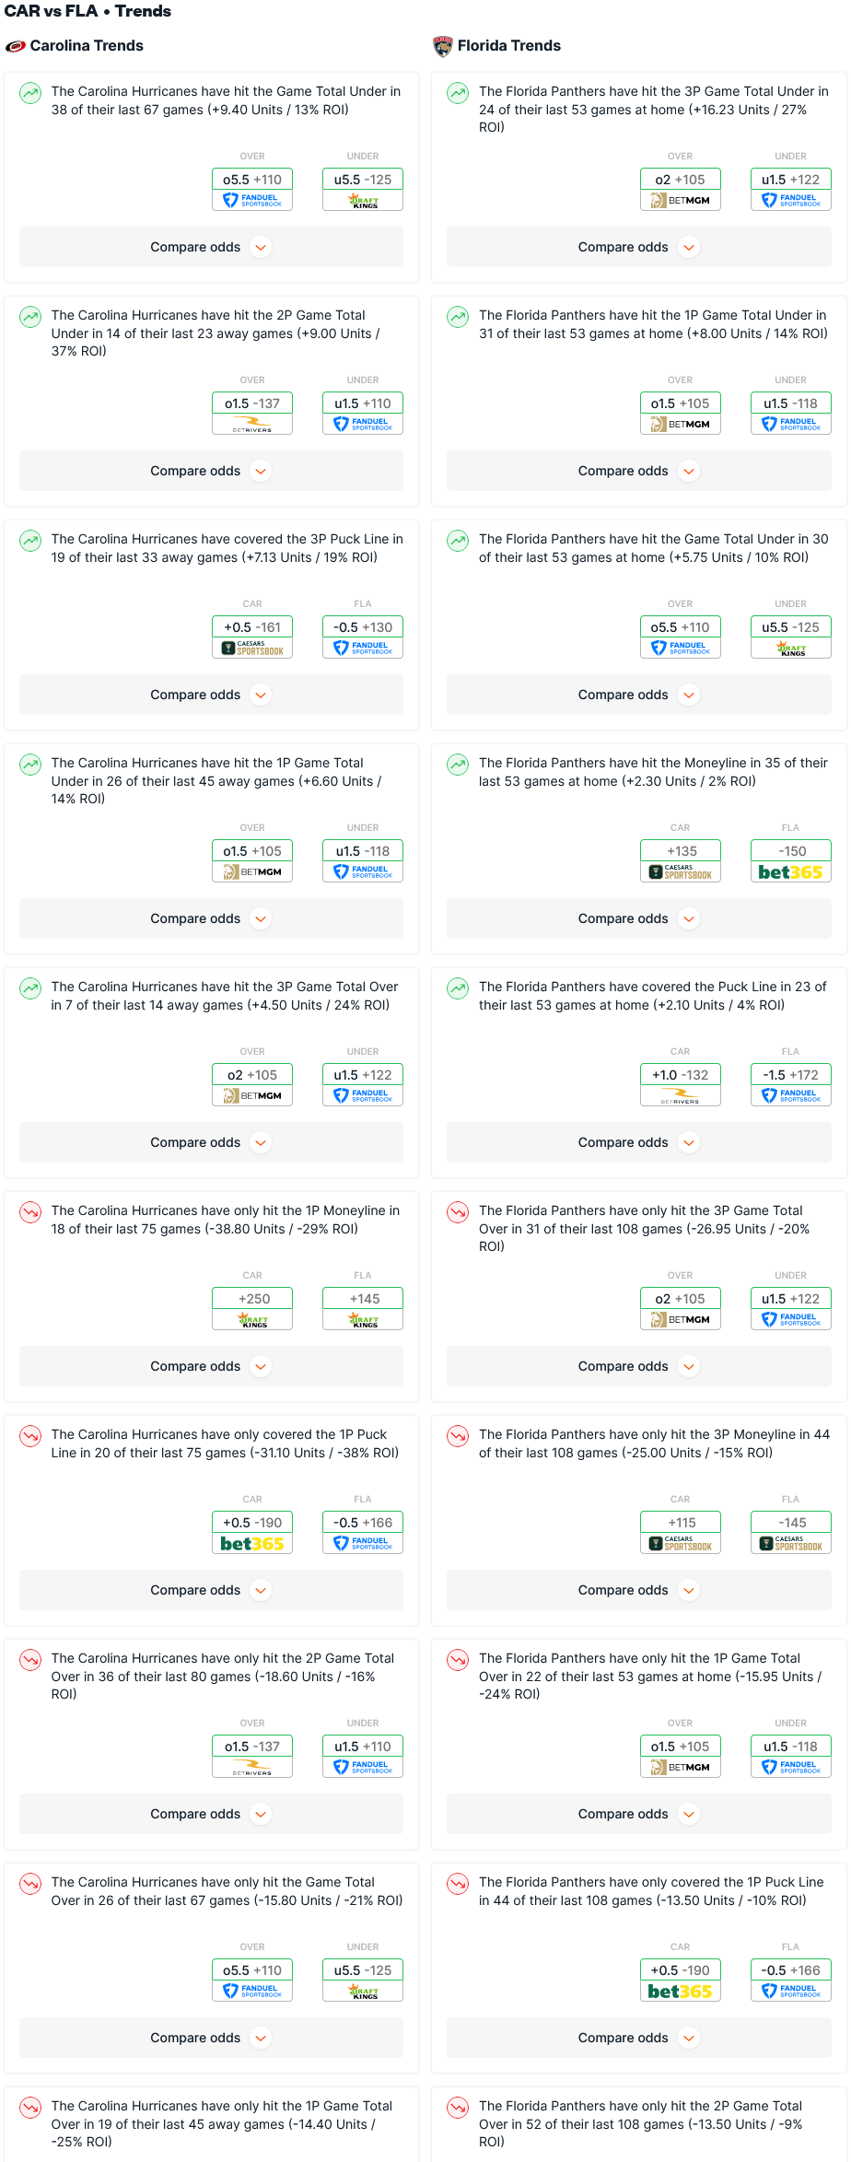
Task: Expand Compare odds for Carolina 3P Over away trend
Action: coord(211,1142)
